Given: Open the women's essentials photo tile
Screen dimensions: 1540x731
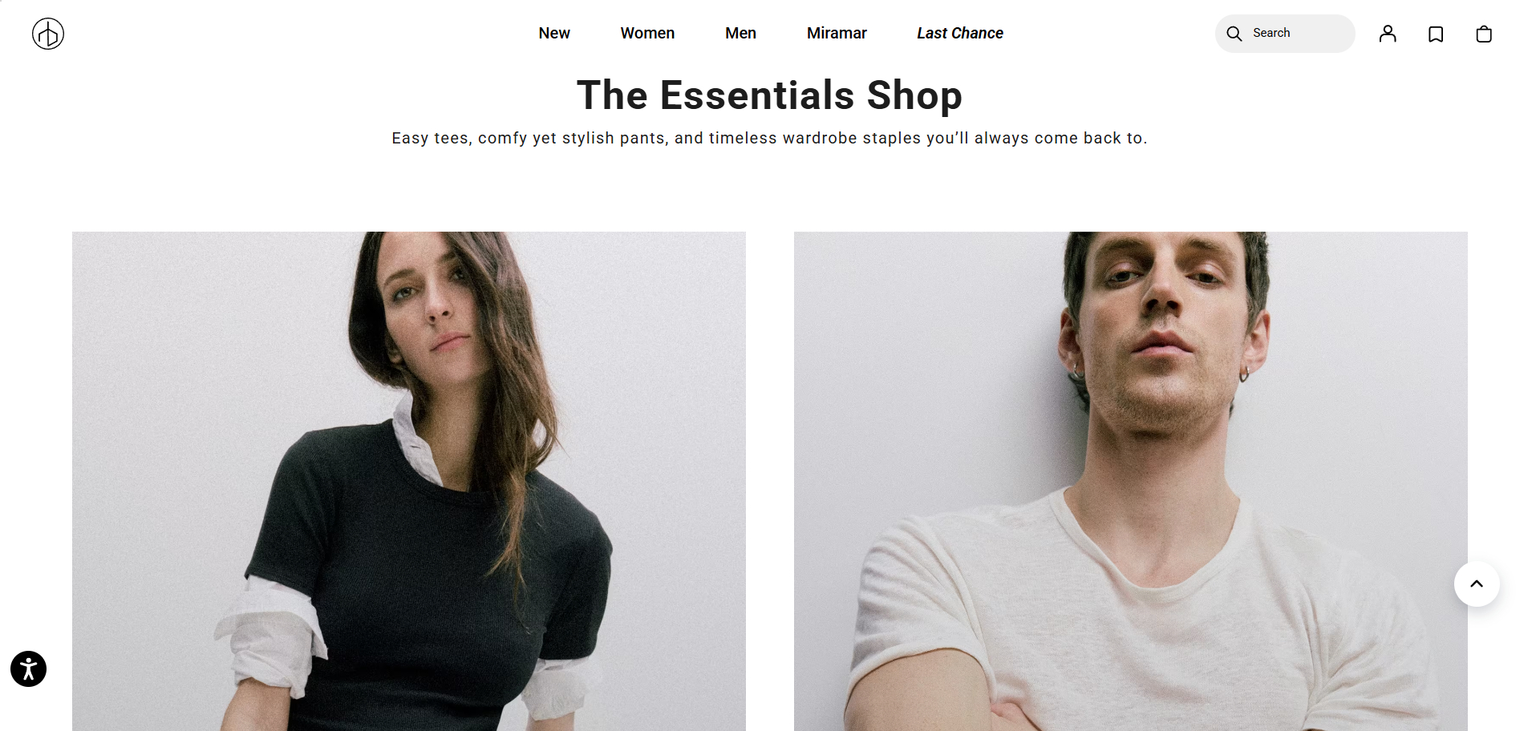Looking at the screenshot, I should click(x=409, y=481).
